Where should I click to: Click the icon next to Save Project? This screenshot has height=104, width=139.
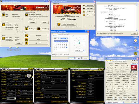tap(84, 9)
